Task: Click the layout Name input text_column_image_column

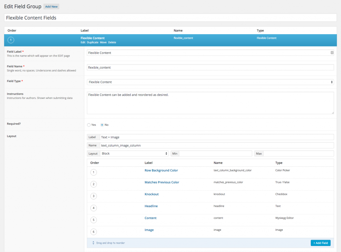Action: [217, 145]
